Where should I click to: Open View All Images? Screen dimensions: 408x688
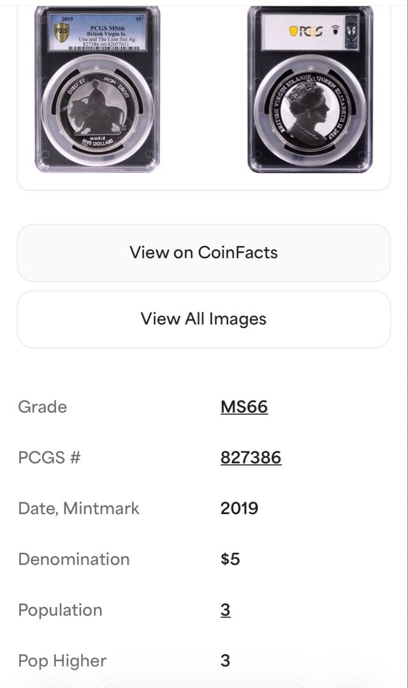[x=203, y=319]
